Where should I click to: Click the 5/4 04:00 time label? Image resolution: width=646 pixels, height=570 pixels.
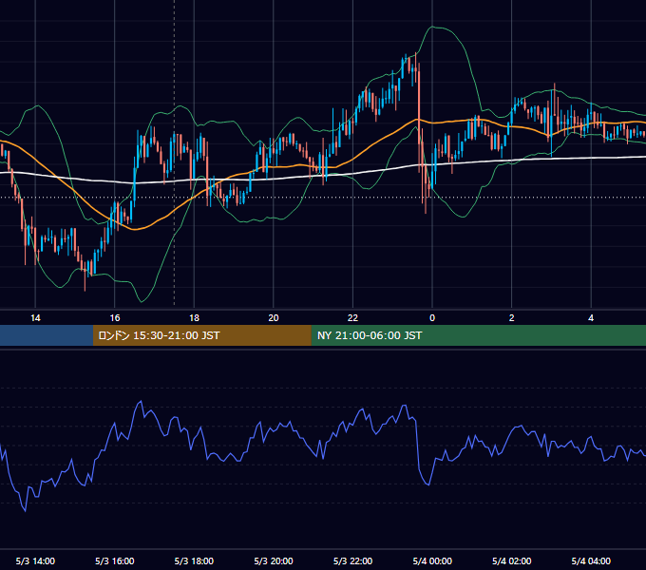coord(591,560)
